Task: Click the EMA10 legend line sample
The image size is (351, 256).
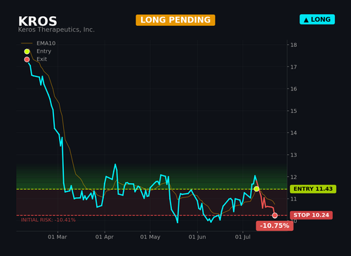Action: [x=27, y=43]
